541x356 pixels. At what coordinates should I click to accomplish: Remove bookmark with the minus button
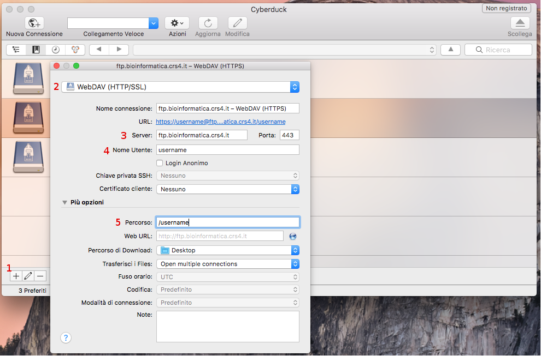click(x=40, y=276)
